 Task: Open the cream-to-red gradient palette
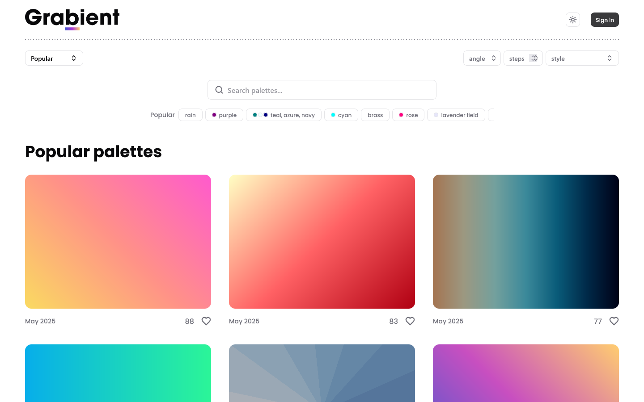(x=322, y=242)
